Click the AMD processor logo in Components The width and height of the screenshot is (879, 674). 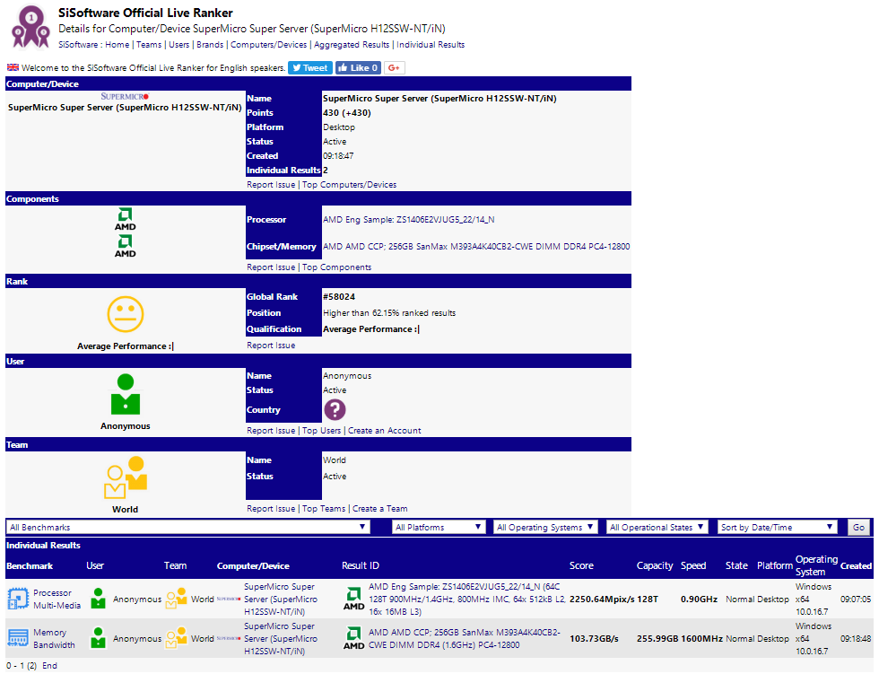coord(125,219)
